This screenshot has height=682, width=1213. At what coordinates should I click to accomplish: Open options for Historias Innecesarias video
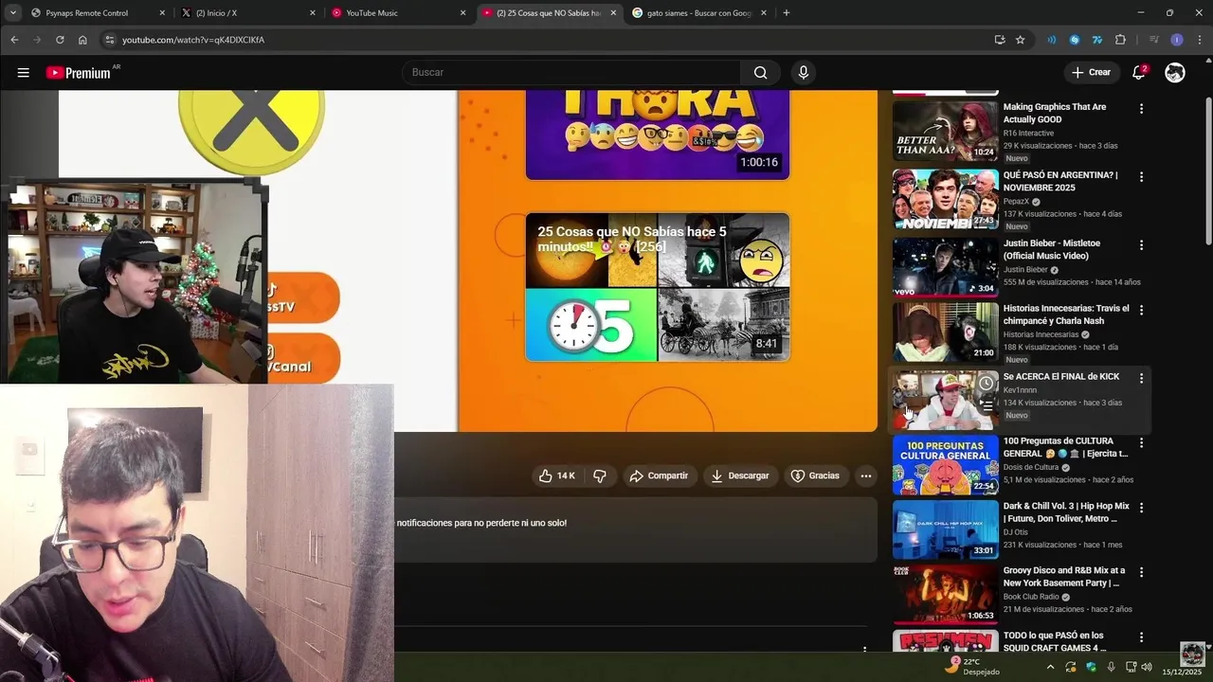coord(1141,310)
